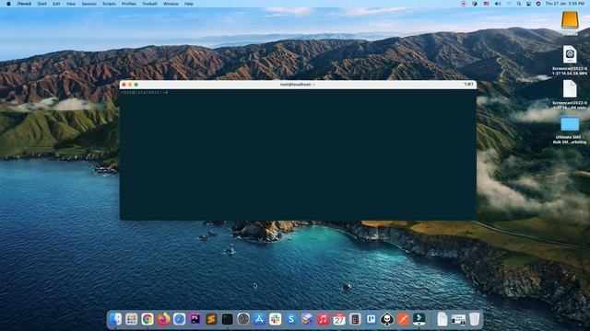Open the iTerm2 application menu
Screen dimensions: 590x331
click(24, 4)
